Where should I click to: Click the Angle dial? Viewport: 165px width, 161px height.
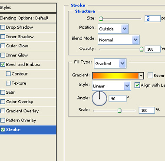coord(99,99)
